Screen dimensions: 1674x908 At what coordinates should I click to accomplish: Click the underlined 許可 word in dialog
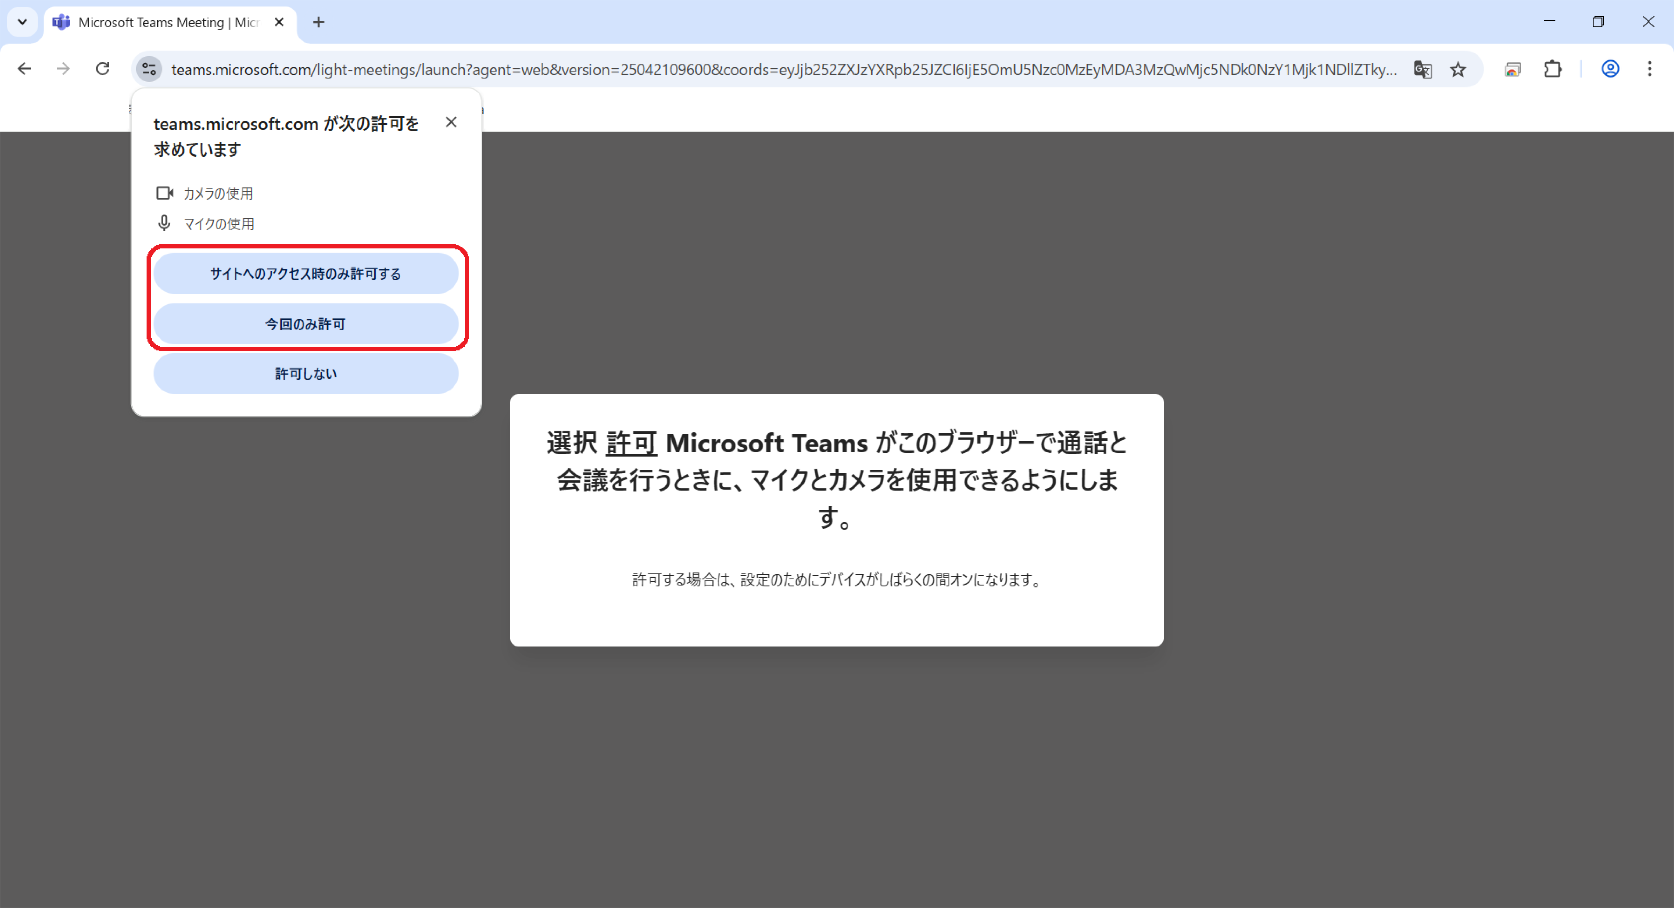click(x=632, y=443)
